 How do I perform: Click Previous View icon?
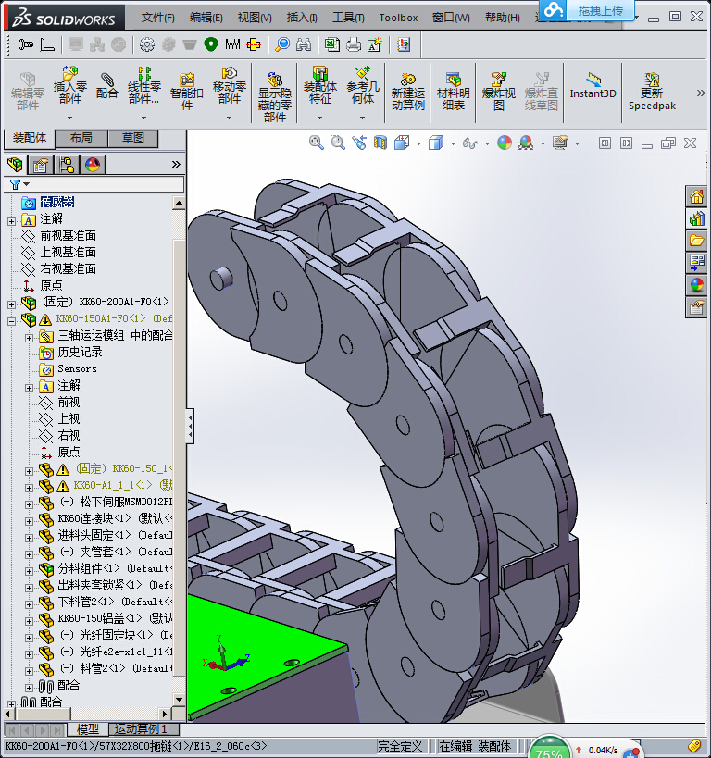(x=359, y=143)
